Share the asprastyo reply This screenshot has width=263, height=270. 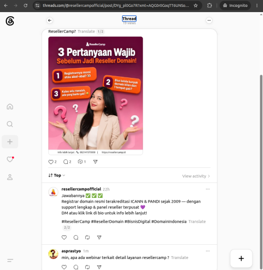click(99, 267)
